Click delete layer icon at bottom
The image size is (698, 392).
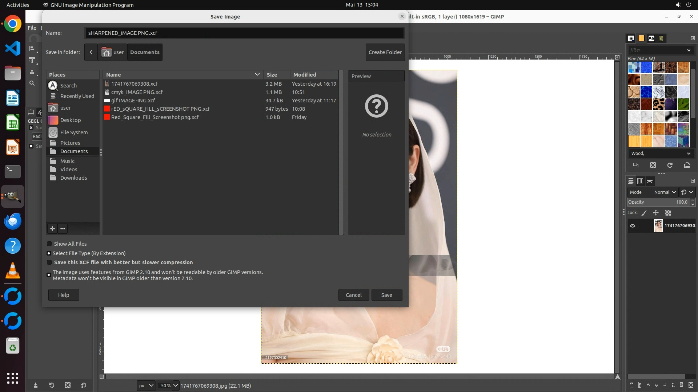[691, 385]
